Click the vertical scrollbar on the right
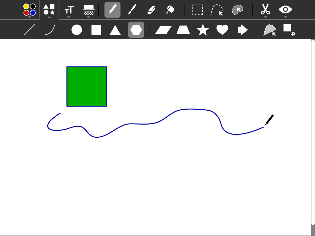This screenshot has height=236, width=315. click(313, 131)
